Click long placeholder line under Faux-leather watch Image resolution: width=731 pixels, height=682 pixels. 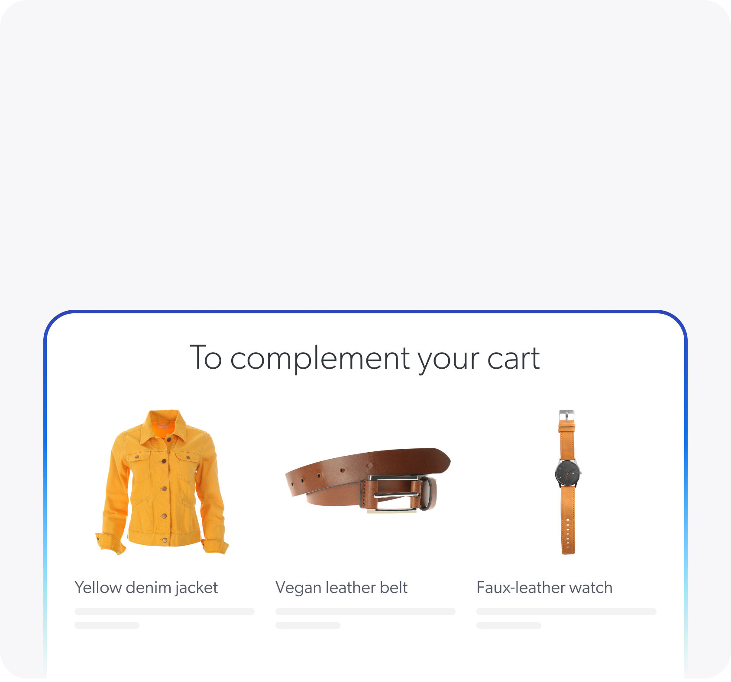coord(566,611)
